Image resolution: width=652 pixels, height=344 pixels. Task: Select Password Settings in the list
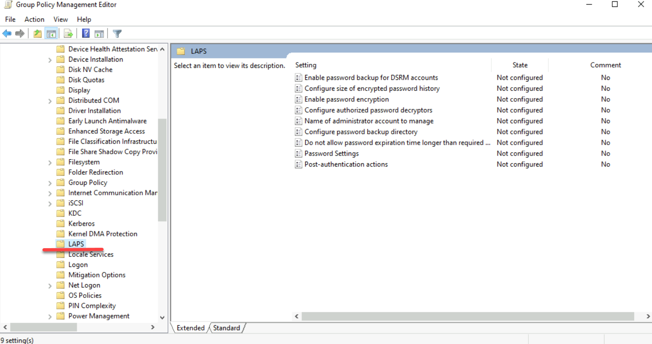click(331, 153)
